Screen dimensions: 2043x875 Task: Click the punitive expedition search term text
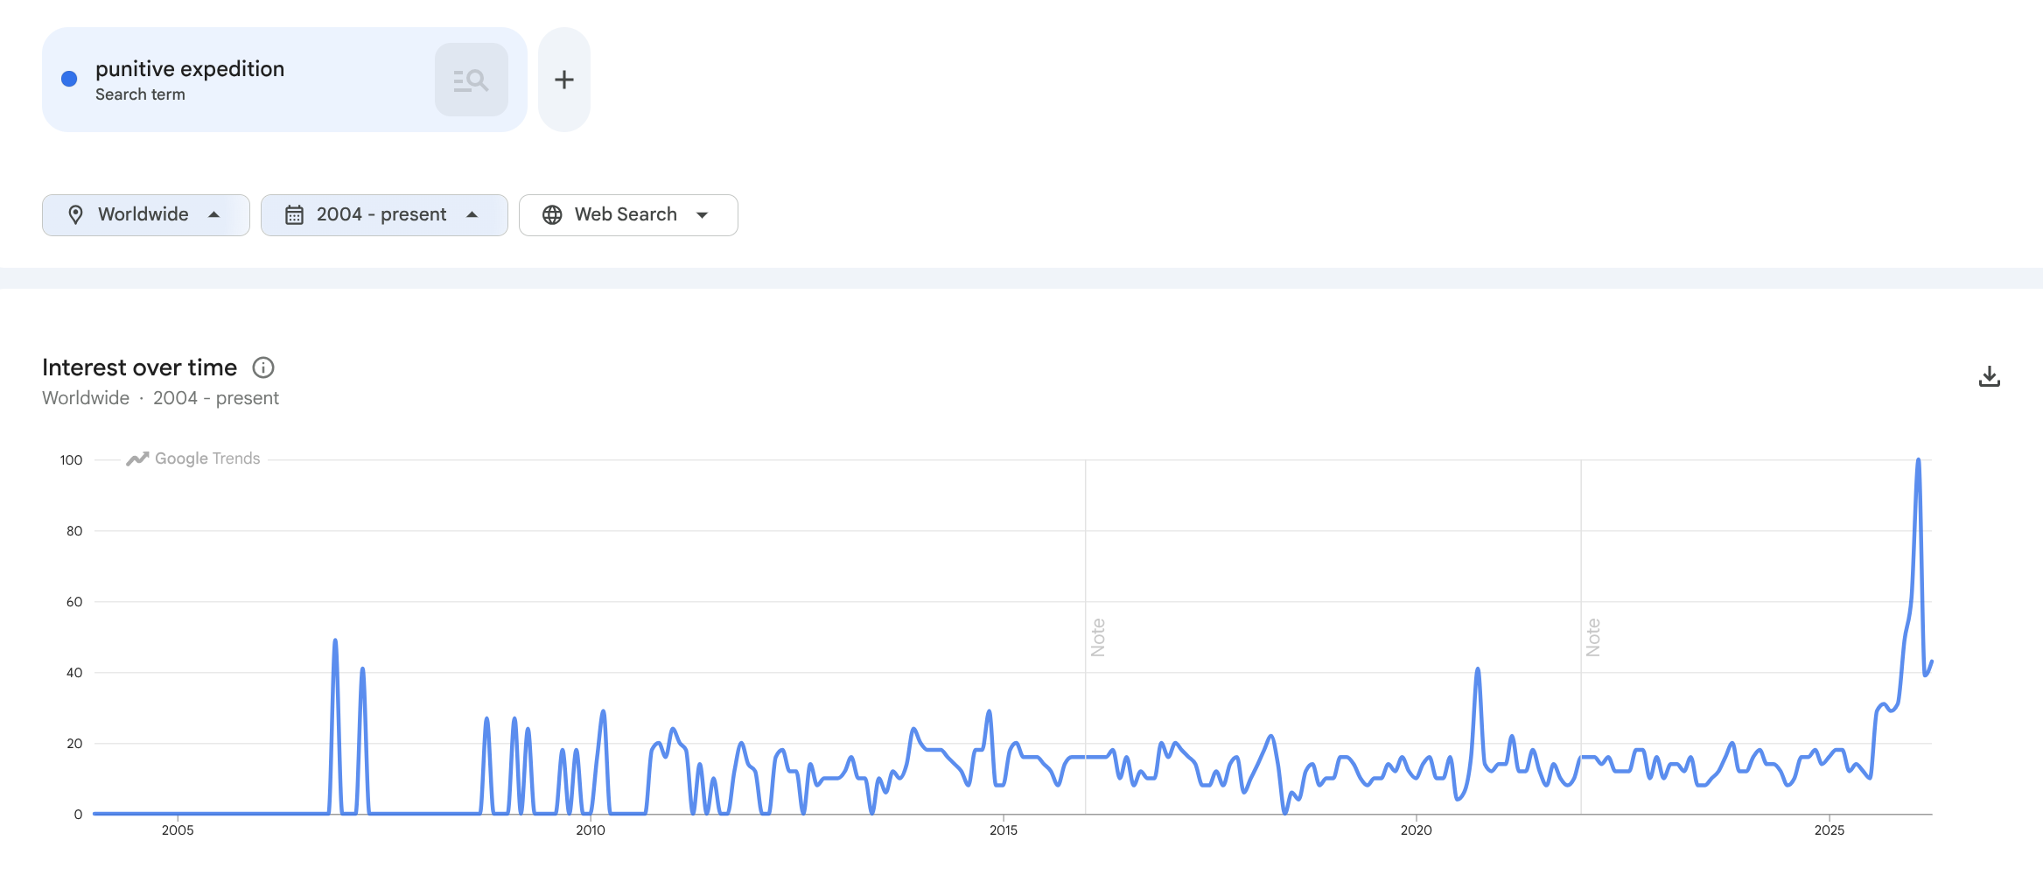coord(190,69)
